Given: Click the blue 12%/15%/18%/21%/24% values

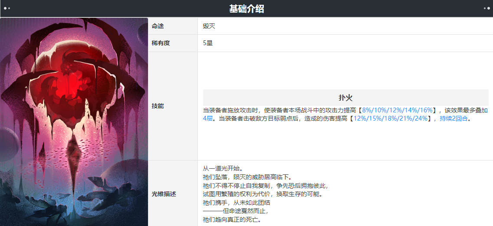Looking at the screenshot, I should click(x=391, y=119).
